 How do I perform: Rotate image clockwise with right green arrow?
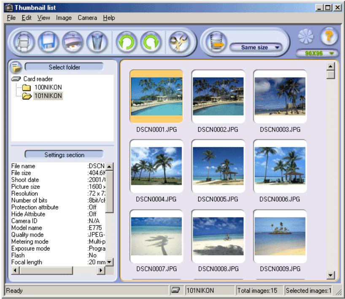[151, 42]
